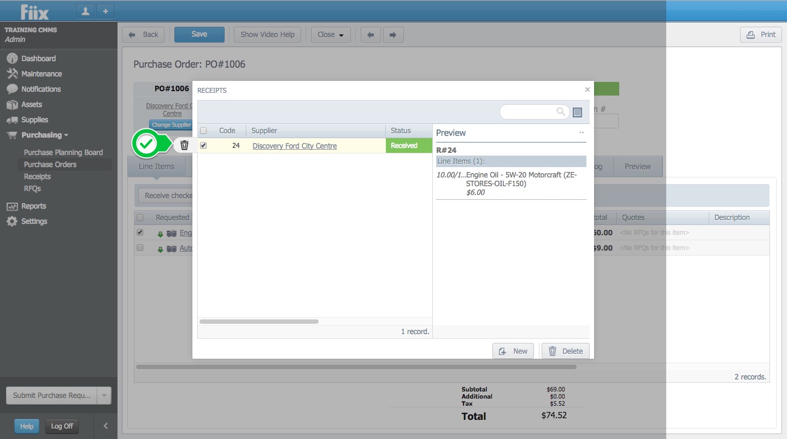Viewport: 787px width, 439px height.
Task: Select Purchase Orders in sidebar
Action: (x=50, y=164)
